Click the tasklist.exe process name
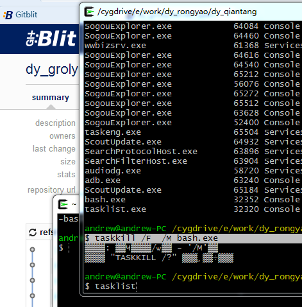 tap(115, 209)
